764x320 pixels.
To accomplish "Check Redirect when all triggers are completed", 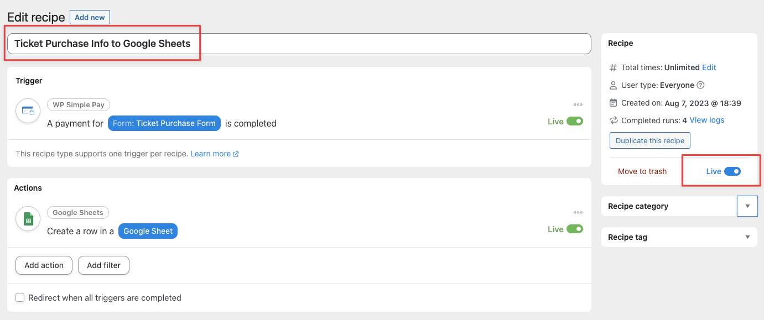I will pos(20,297).
